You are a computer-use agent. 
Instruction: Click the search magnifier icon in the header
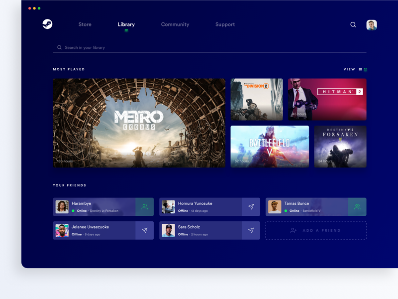click(353, 24)
